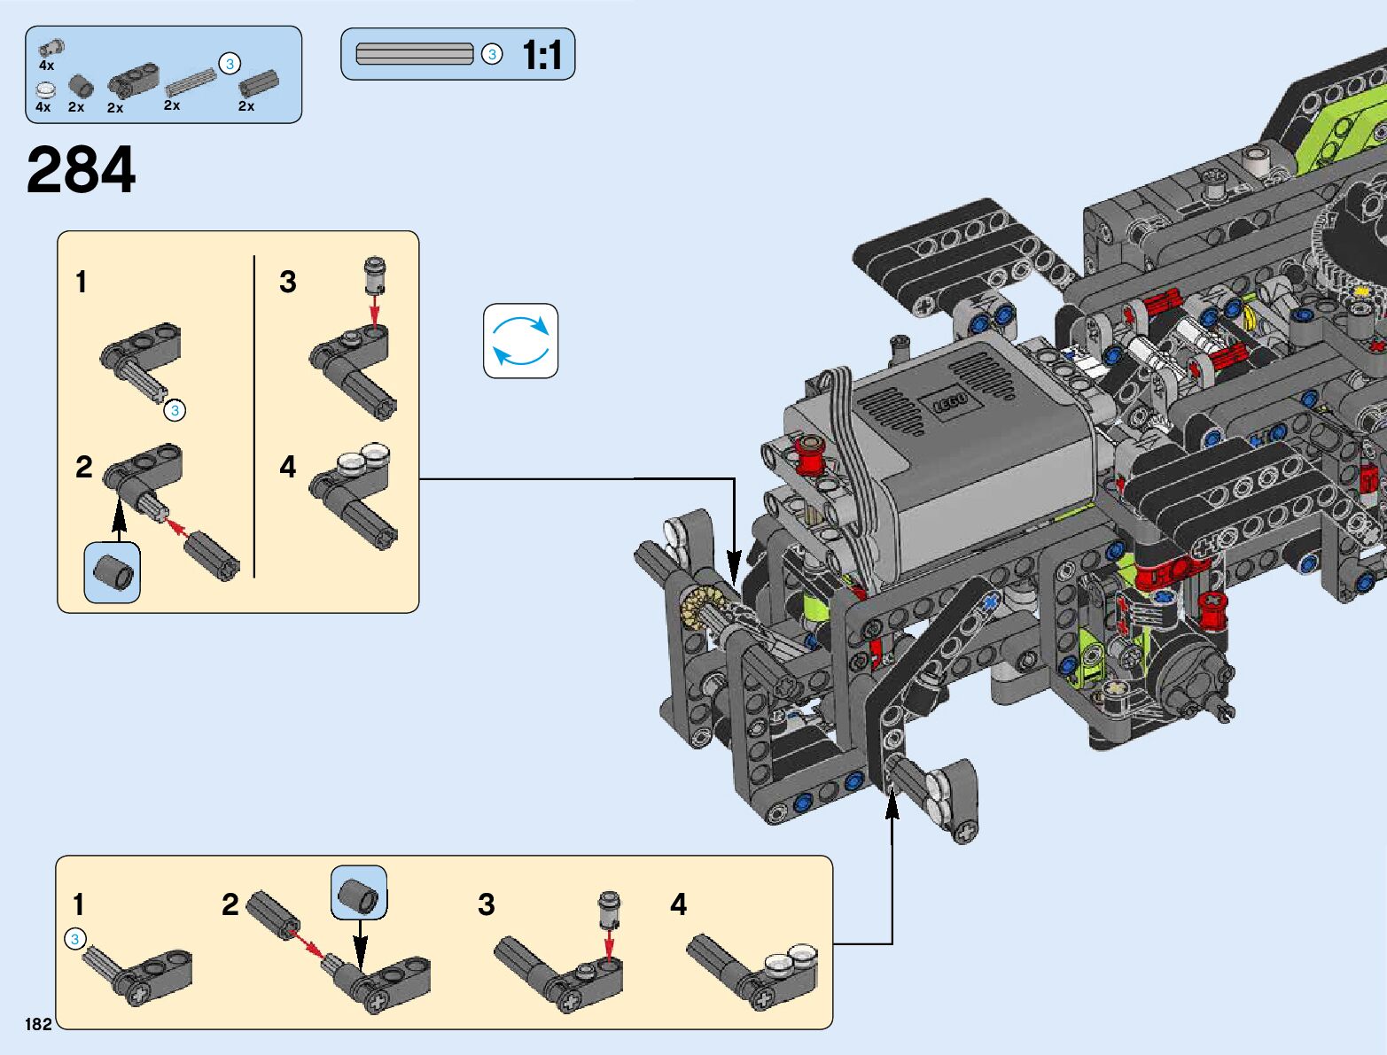Click the circled 3 in the parts list
Image resolution: width=1387 pixels, height=1055 pixels.
click(230, 64)
